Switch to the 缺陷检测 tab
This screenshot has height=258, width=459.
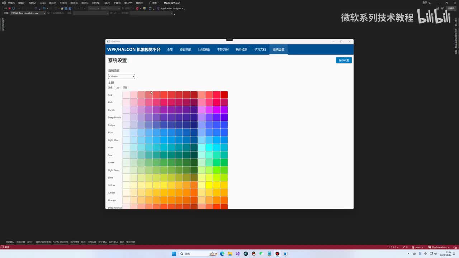(241, 49)
